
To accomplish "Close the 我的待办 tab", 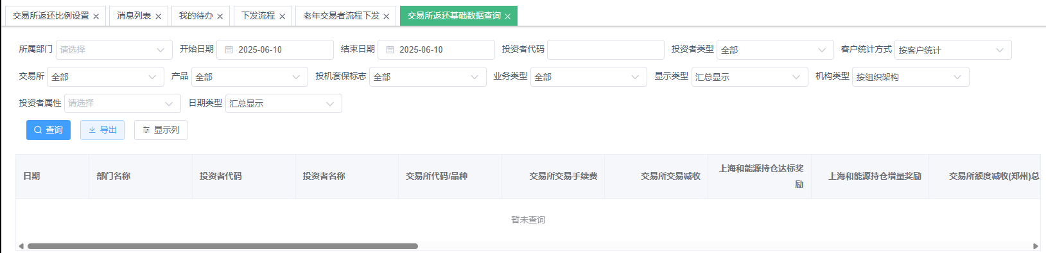I will pyautogui.click(x=220, y=17).
